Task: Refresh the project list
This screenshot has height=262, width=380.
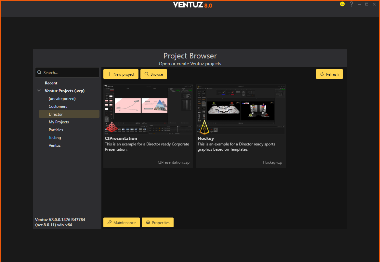Action: pos(329,74)
